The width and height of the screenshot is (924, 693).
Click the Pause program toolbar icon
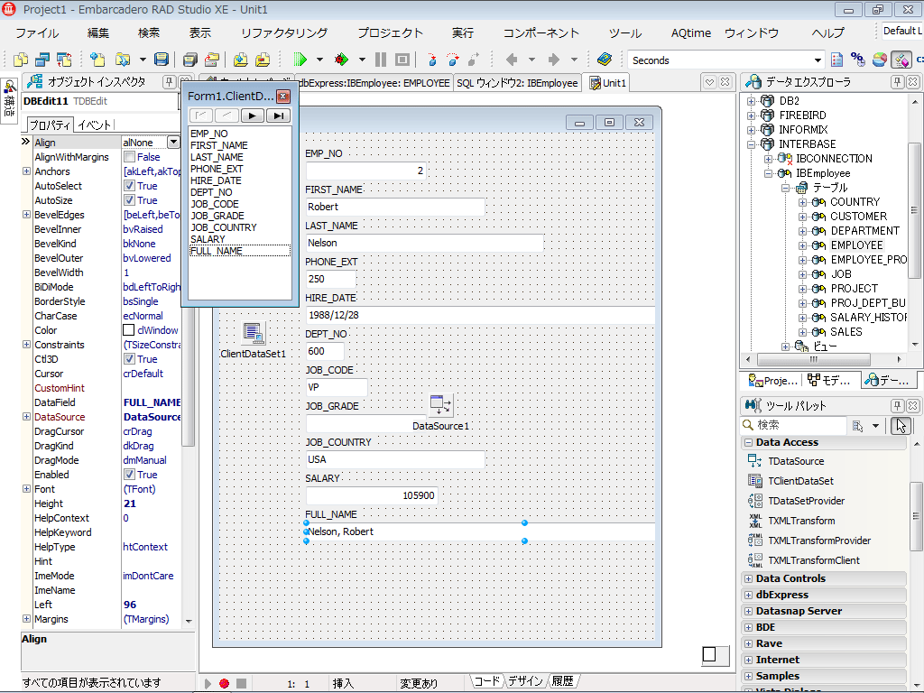381,60
